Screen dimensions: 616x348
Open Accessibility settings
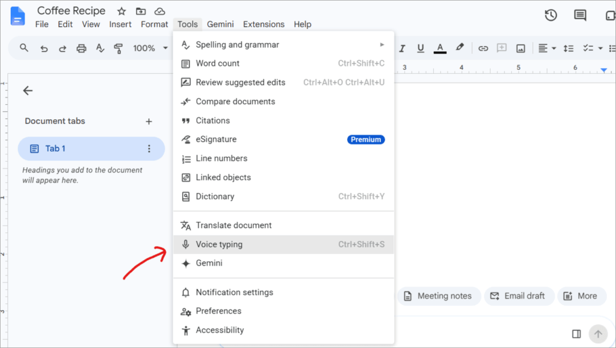(x=283, y=331)
